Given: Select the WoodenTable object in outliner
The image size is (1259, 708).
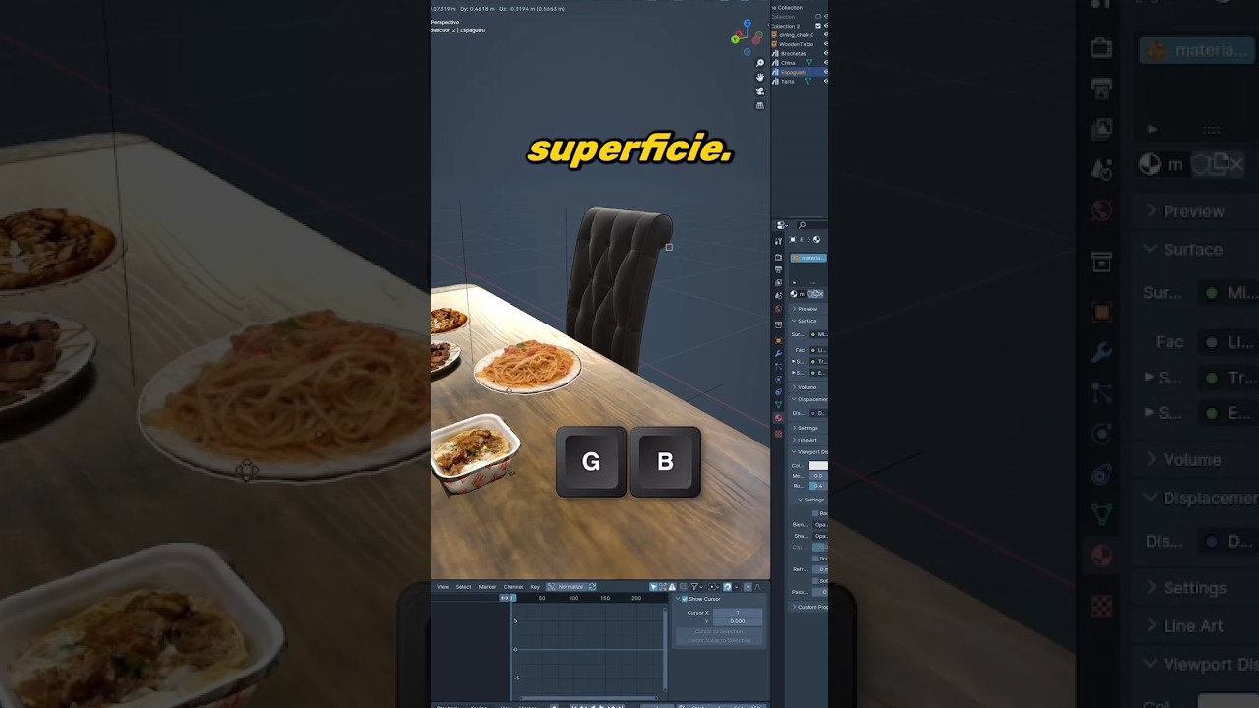Looking at the screenshot, I should click(x=797, y=44).
